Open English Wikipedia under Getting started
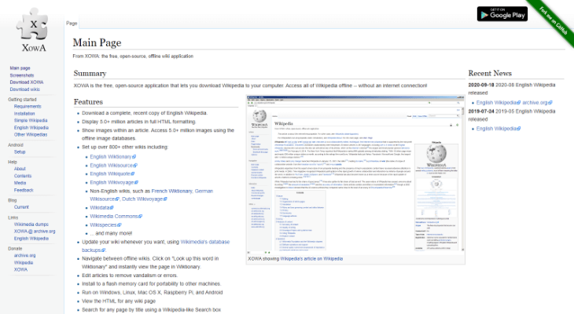Screen dimensions: 574x314 tap(31, 128)
